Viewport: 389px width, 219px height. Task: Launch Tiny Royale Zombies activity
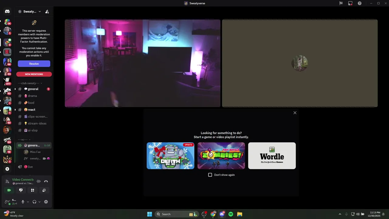click(221, 156)
